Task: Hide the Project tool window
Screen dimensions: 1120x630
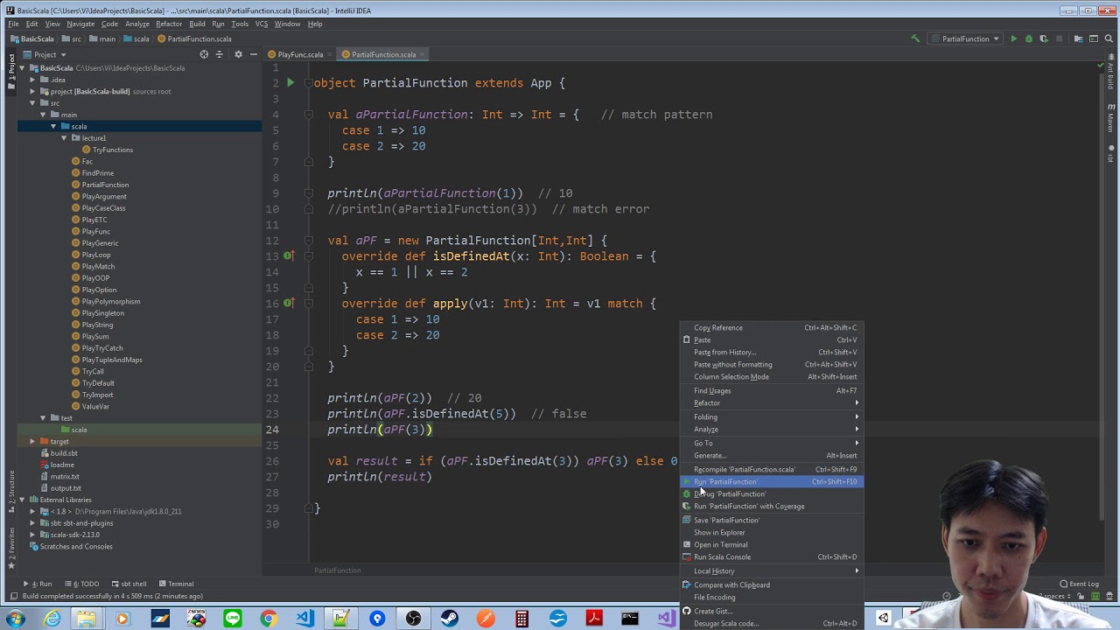Action: coord(253,54)
